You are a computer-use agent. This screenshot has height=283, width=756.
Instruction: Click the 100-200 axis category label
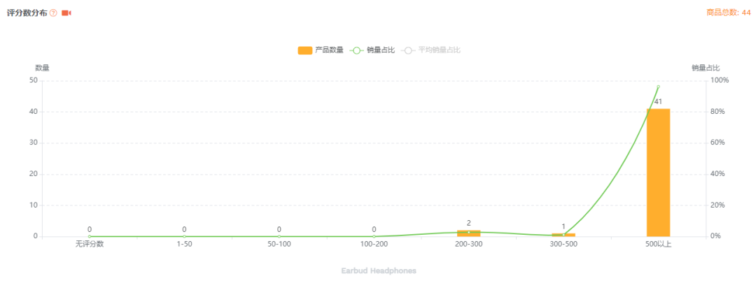374,244
